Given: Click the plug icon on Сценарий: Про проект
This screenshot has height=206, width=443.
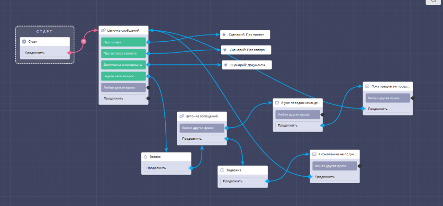Looking at the screenshot, I should tap(225, 35).
